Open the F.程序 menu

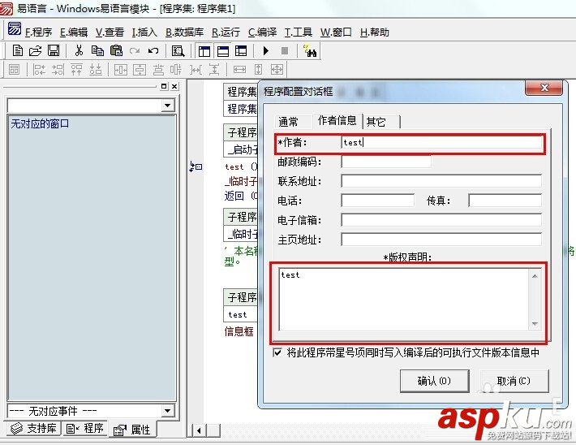(38, 32)
